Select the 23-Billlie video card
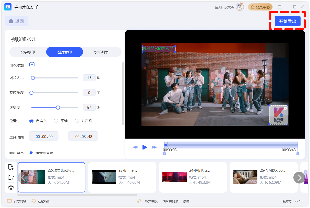Image resolution: width=310 pixels, height=208 pixels. coord(122,177)
